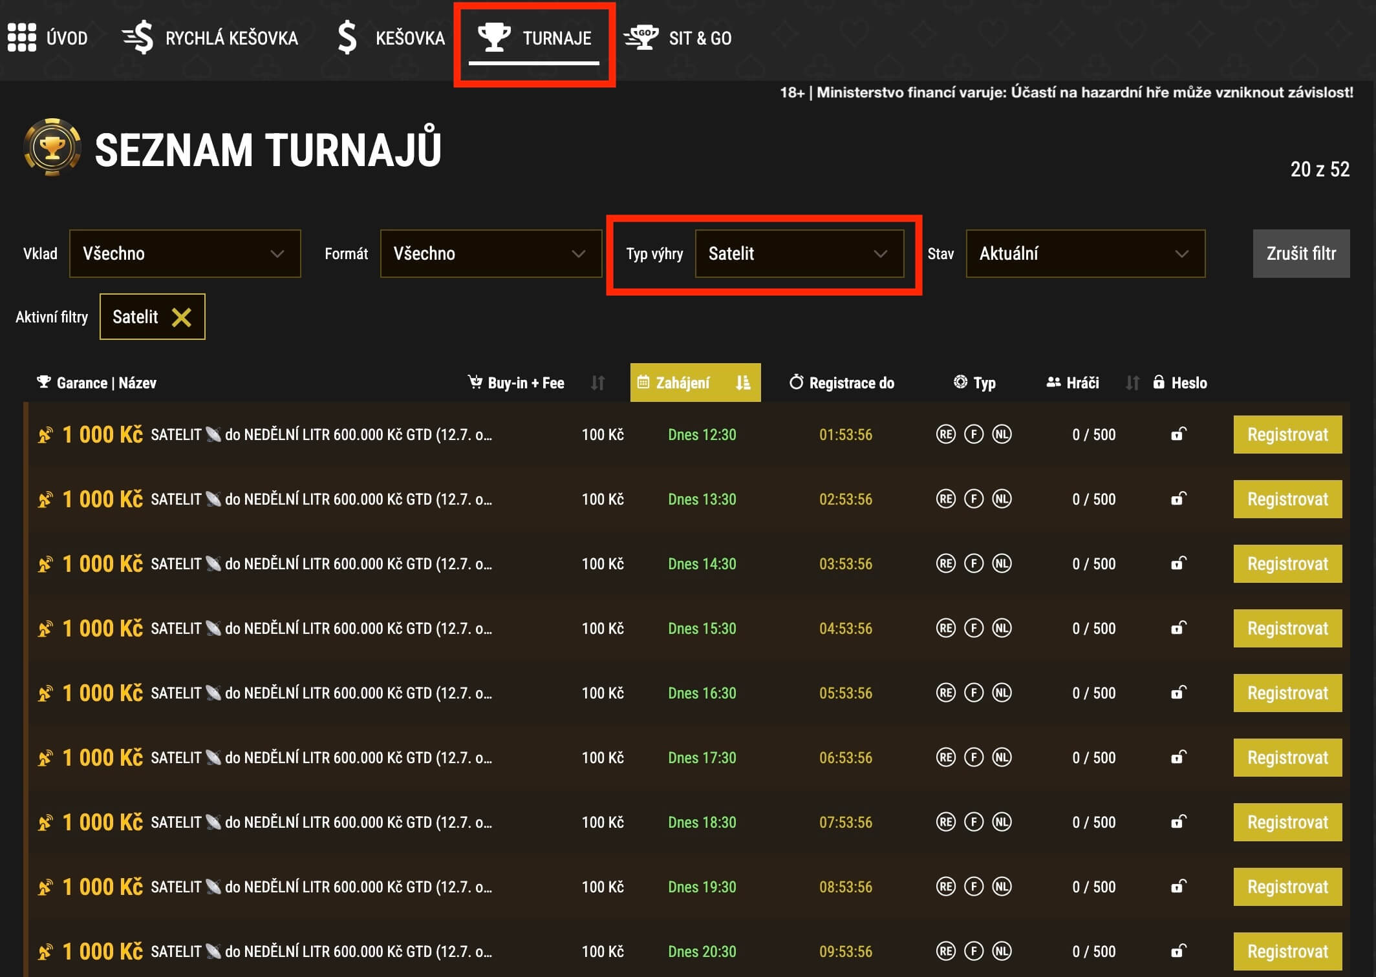Click 0 / 500 players in 18:30 row
1376x977 pixels.
(x=1093, y=822)
